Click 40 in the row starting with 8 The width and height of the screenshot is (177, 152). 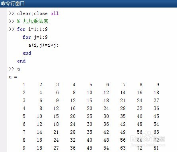[x=89, y=140]
